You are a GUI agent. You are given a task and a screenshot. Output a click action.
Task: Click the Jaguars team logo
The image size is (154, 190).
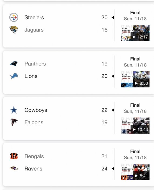tap(14, 30)
